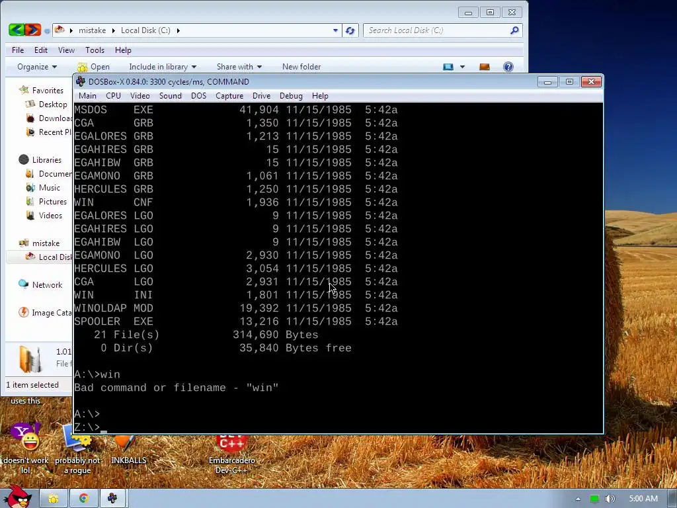Open the CPU menu in DOSBox-X

click(113, 96)
